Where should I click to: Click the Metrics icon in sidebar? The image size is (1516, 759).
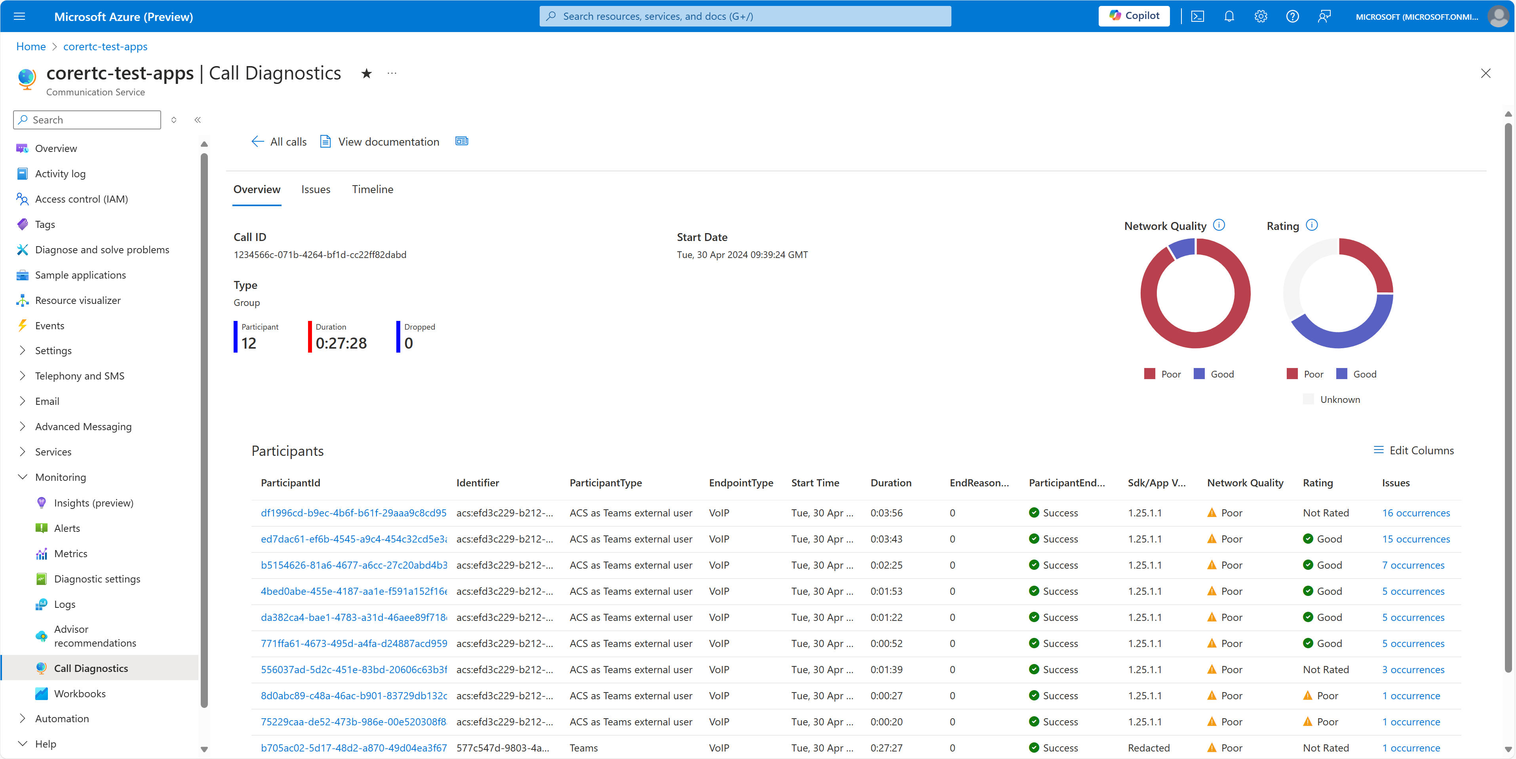(x=41, y=554)
